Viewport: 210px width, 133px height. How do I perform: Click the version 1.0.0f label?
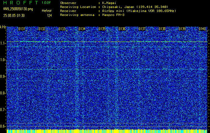[x=46, y=3]
